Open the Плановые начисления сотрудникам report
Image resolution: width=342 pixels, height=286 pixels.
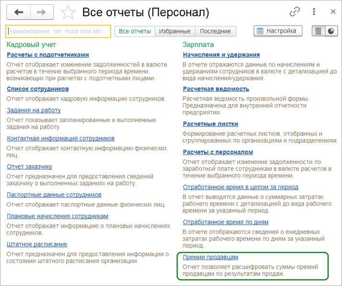(x=57, y=216)
